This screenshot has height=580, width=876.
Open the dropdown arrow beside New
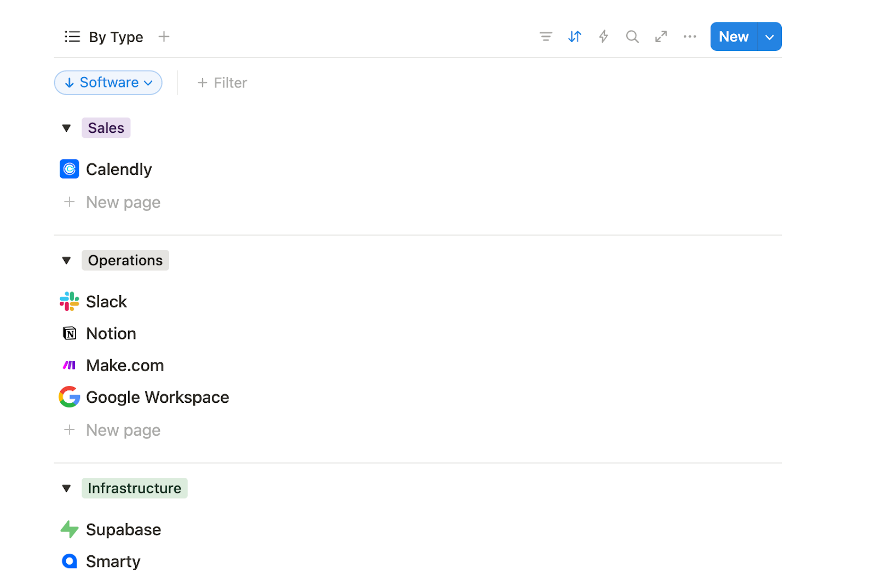(769, 37)
